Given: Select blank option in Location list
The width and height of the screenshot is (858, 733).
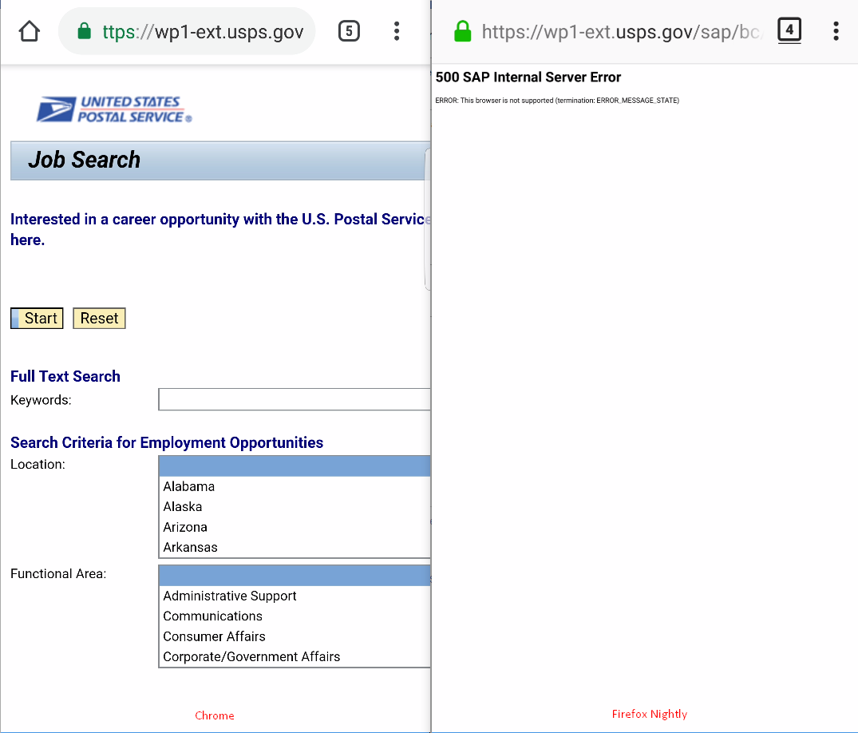Looking at the screenshot, I should 295,466.
